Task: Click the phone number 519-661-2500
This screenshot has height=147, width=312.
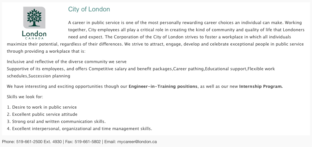Action: point(29,142)
